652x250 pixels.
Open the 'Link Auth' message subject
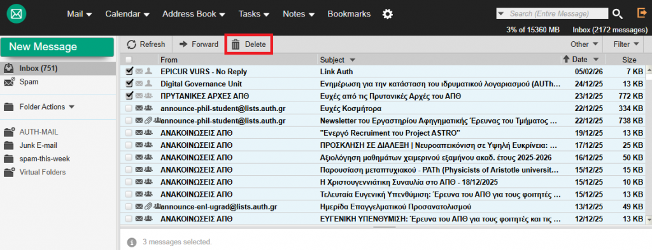click(336, 72)
